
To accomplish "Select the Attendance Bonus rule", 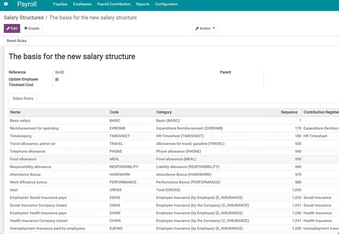I will (x=66, y=174).
